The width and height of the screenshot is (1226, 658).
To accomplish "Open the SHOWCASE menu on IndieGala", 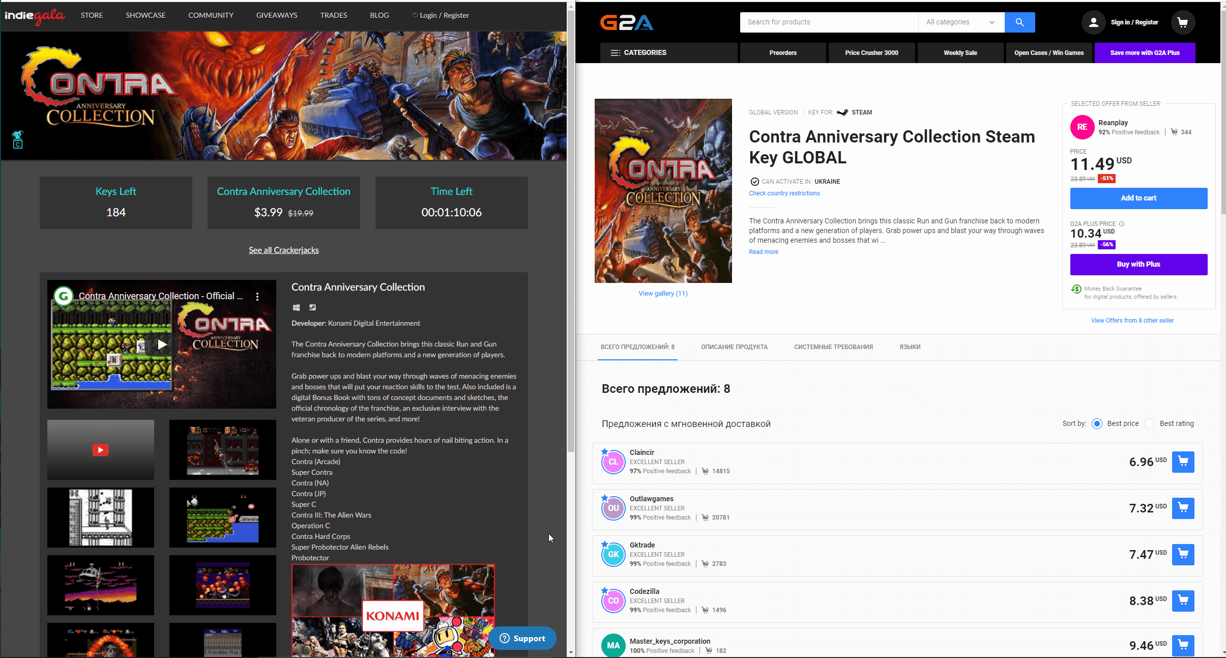I will 145,15.
